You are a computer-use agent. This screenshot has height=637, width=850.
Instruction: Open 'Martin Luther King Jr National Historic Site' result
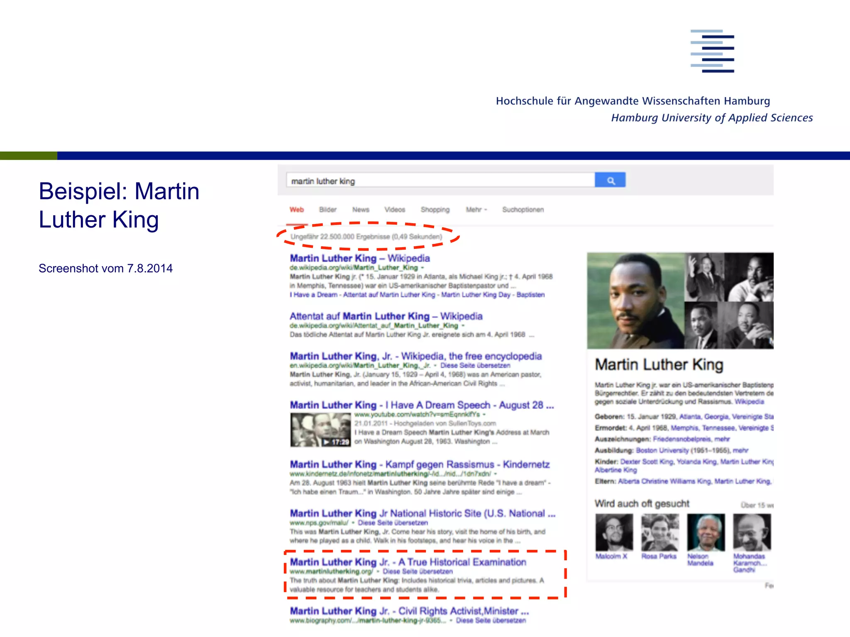click(x=423, y=513)
